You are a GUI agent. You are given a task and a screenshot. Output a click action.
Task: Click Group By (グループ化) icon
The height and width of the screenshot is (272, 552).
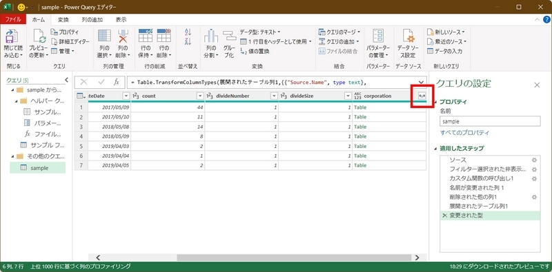pyautogui.click(x=229, y=36)
